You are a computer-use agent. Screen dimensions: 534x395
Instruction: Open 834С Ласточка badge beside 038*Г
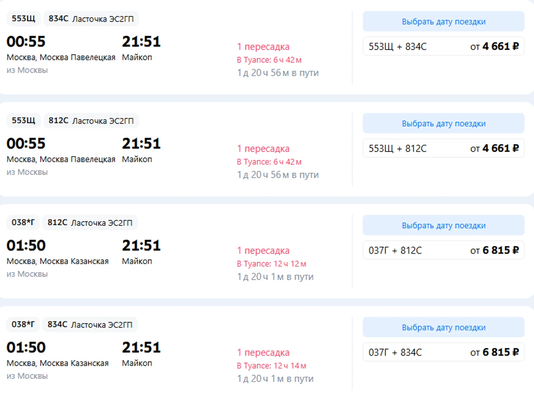[90, 325]
